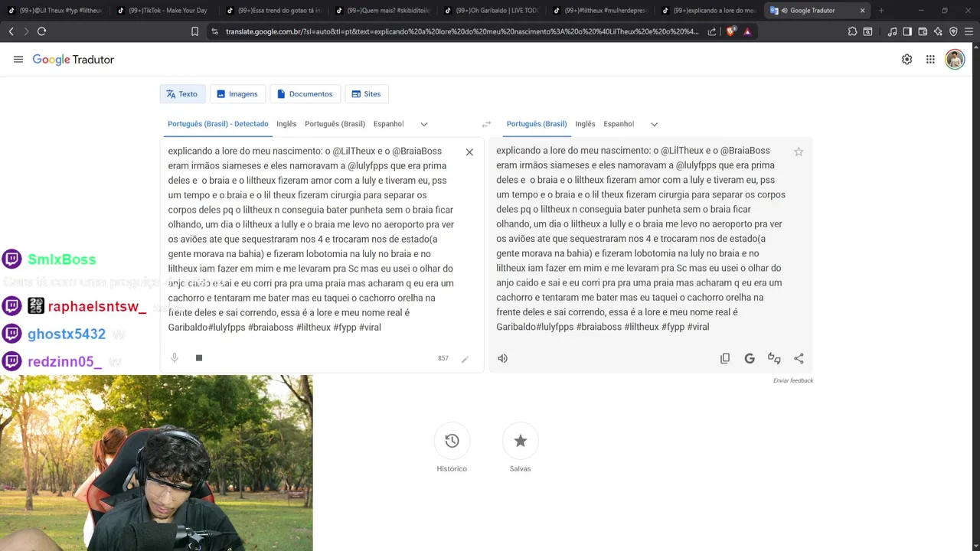Screen dimensions: 980x551
Task: Open the browser extensions puzzle icon
Action: [x=852, y=31]
